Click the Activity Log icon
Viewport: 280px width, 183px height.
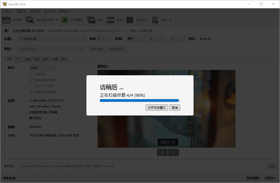pos(130,20)
